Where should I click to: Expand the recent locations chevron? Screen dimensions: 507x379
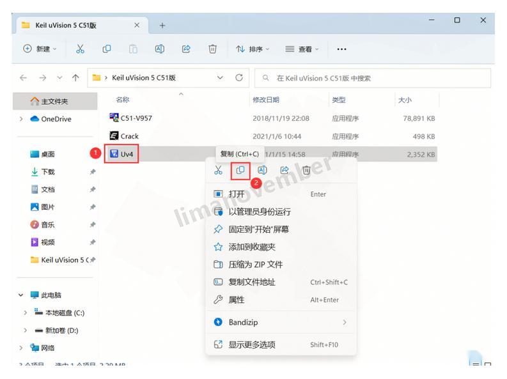59,78
